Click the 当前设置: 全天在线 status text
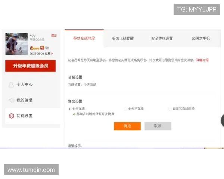The height and width of the screenshot is (179, 224). click(x=82, y=85)
